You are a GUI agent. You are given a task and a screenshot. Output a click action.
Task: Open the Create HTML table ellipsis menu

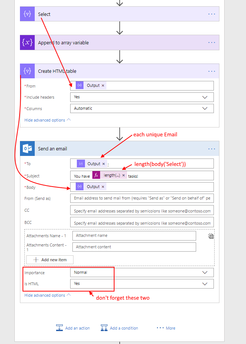(211, 71)
